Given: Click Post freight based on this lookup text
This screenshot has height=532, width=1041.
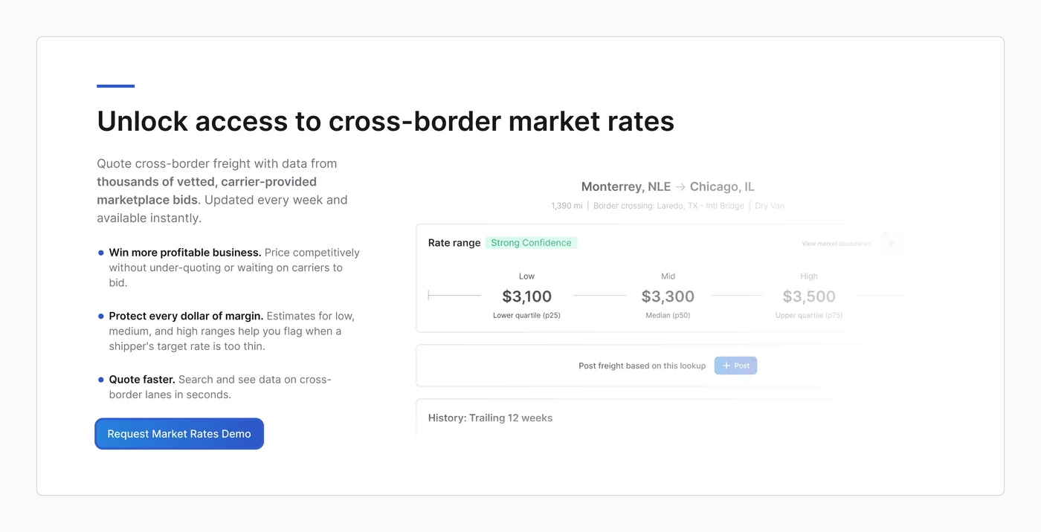Looking at the screenshot, I should [642, 366].
